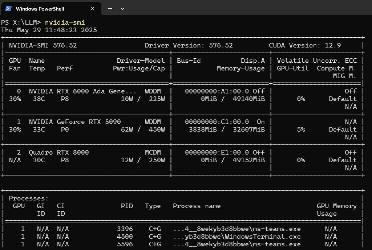The height and width of the screenshot is (250, 372).
Task: Click the Process name column header
Action: [x=197, y=206]
